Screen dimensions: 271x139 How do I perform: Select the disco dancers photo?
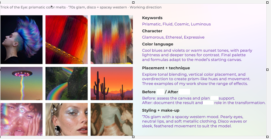tap(112, 119)
